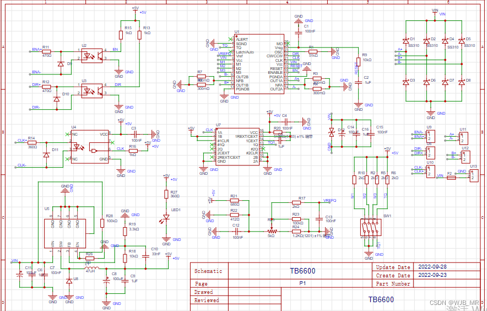Click the ENA+ net label

click(37, 50)
